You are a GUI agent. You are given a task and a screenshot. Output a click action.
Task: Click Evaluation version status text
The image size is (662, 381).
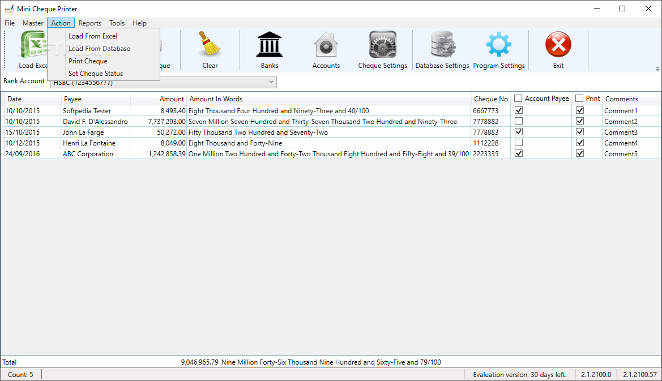click(519, 374)
